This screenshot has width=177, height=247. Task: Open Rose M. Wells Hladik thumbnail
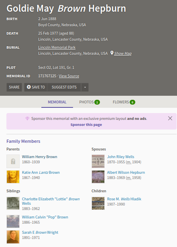[98, 203]
